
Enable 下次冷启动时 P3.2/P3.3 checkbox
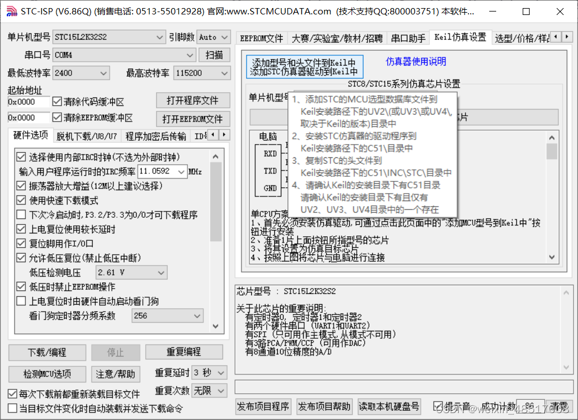(21, 214)
